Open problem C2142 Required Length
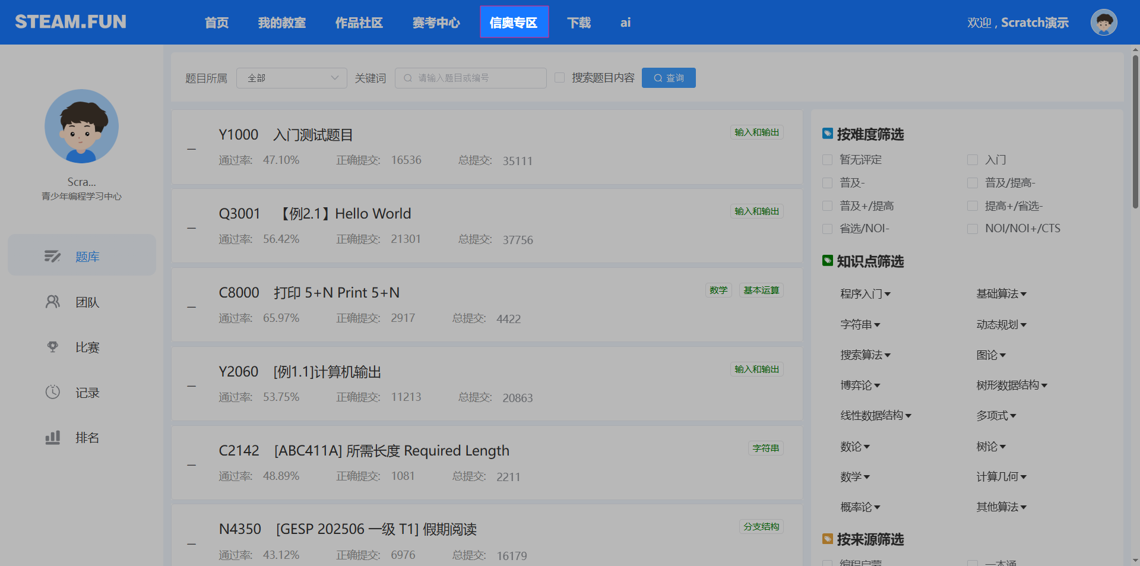1140x566 pixels. point(364,451)
